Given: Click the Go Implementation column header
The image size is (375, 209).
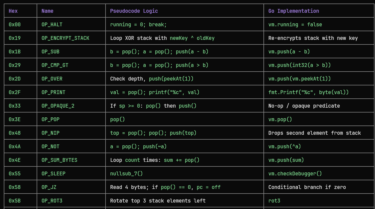Looking at the screenshot, I should coord(319,11).
